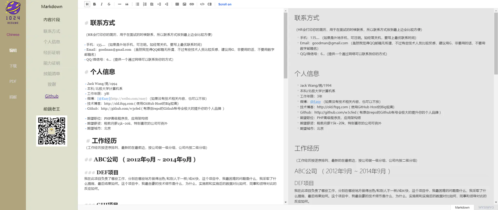Select the Markdown mode tab at the bottom

(x=462, y=207)
